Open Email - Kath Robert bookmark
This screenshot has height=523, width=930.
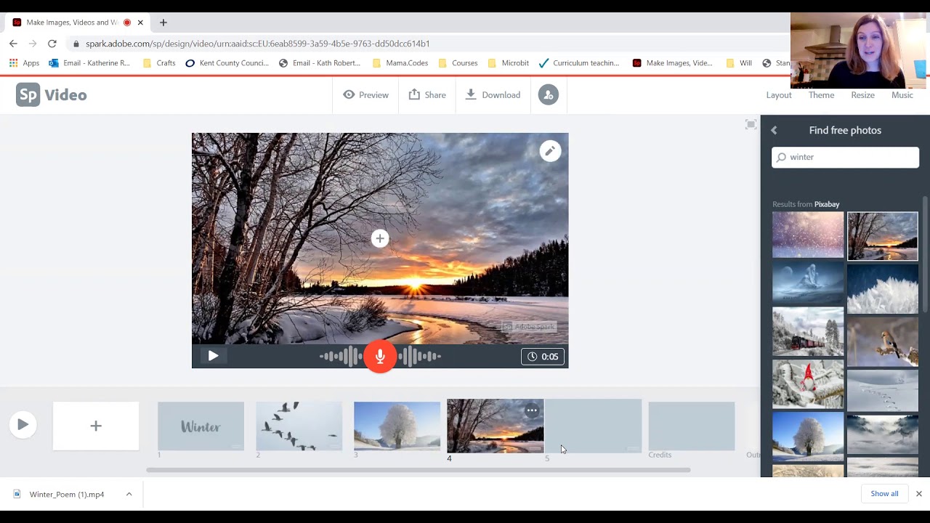tap(320, 63)
